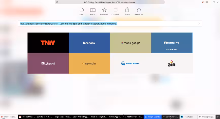Click the selected URL in the address bar

click(68, 24)
